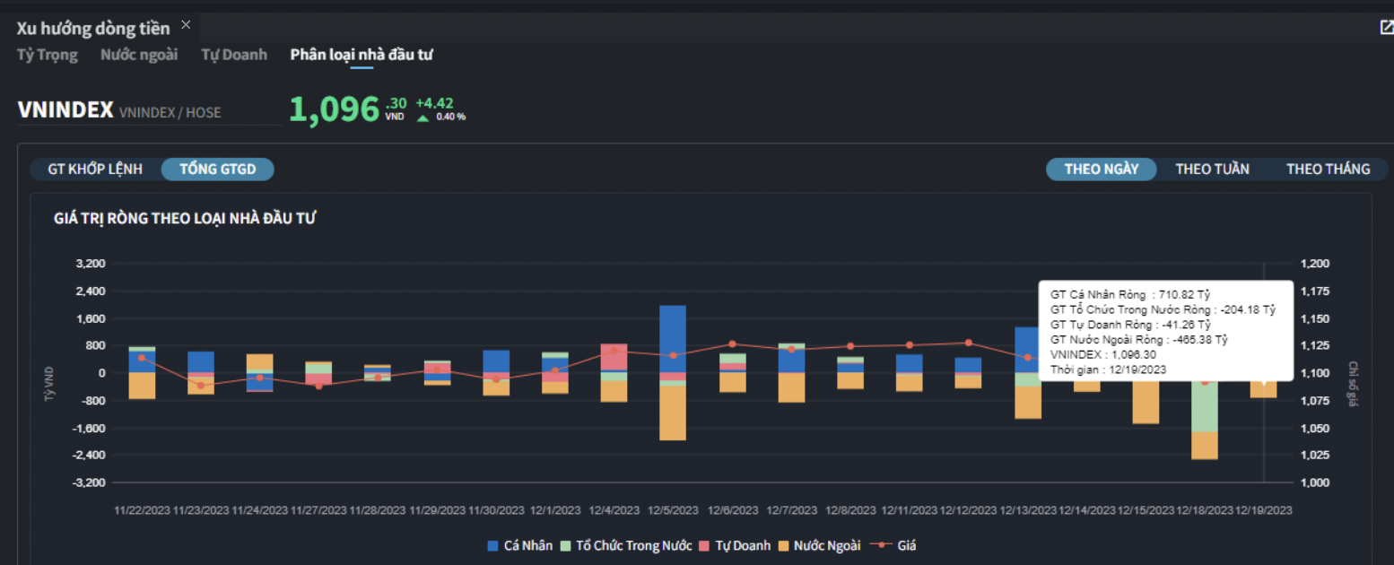1394x565 pixels.
Task: Toggle to GT KHỚP LỆNH view
Action: [95, 169]
